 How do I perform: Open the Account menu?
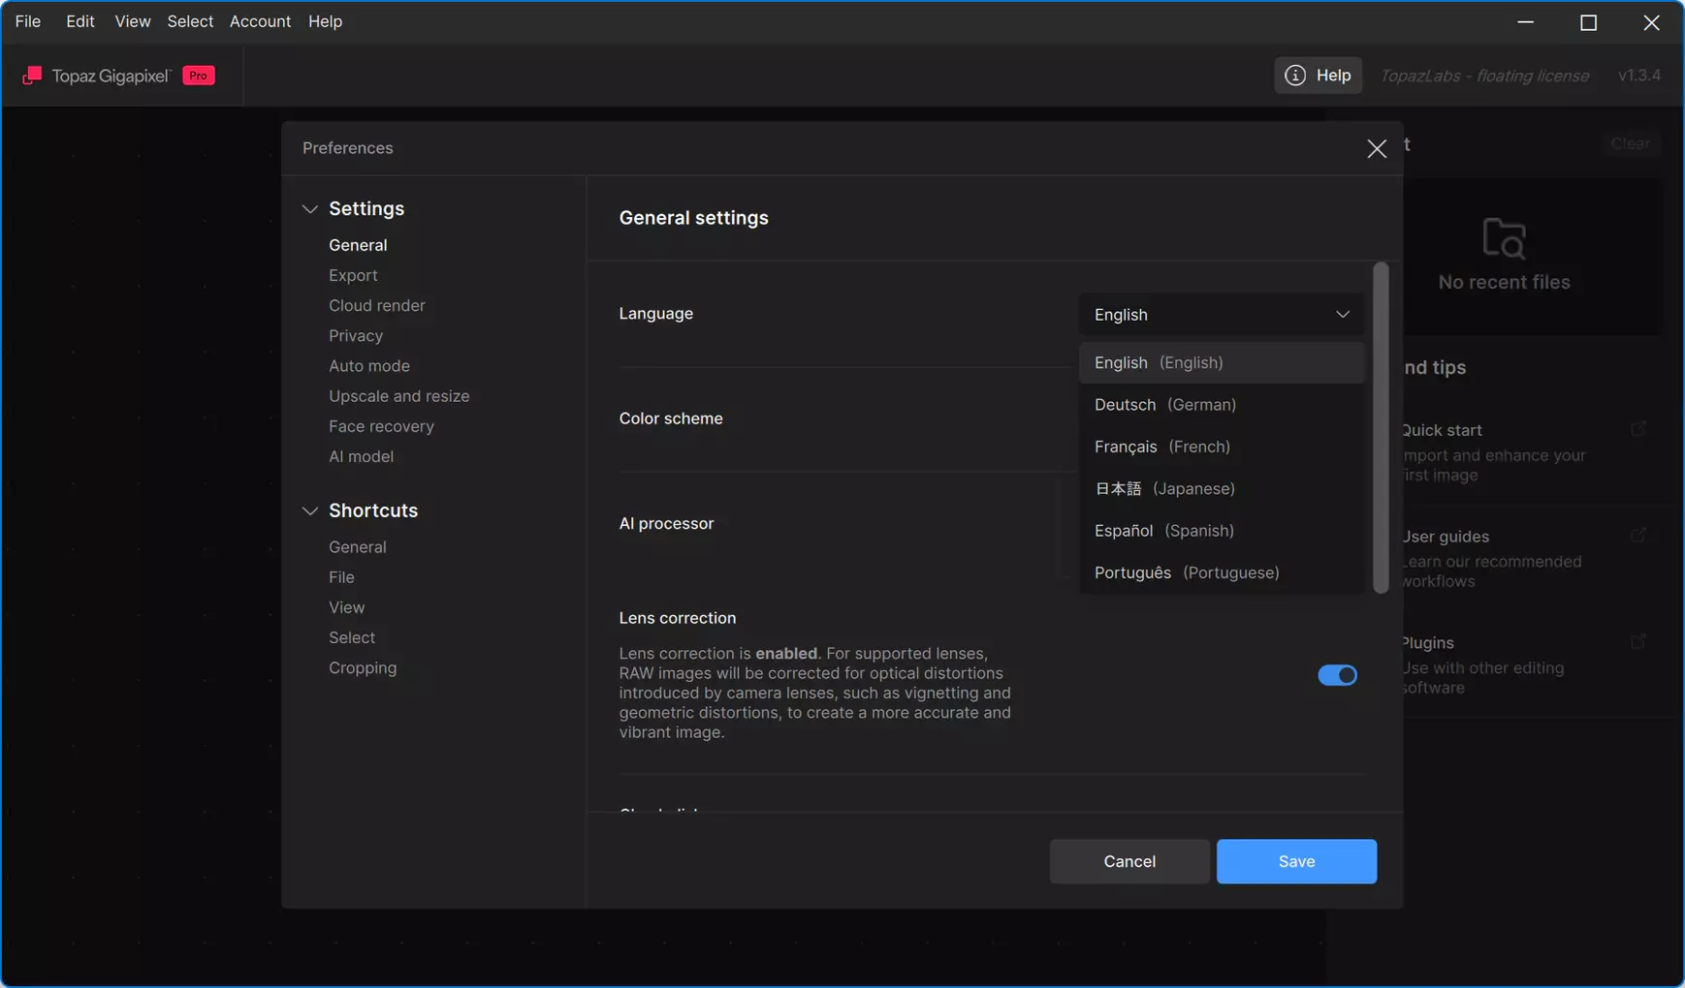(x=260, y=21)
